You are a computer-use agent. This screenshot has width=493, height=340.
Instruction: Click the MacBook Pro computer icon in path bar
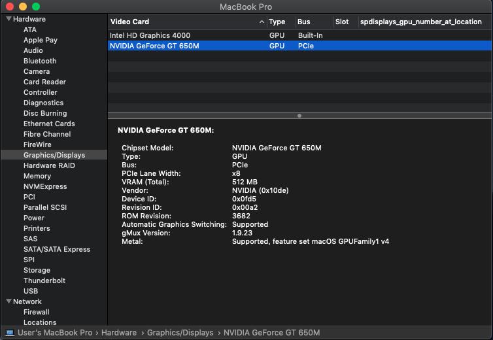point(10,332)
